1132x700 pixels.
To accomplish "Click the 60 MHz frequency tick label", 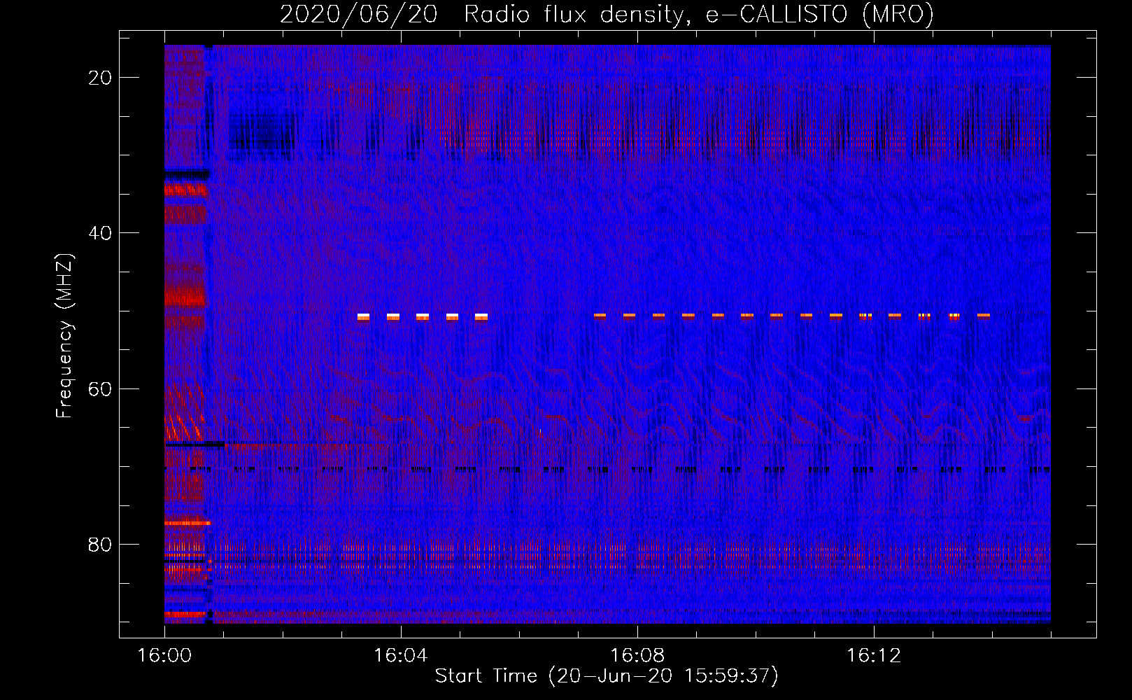I will tap(100, 388).
